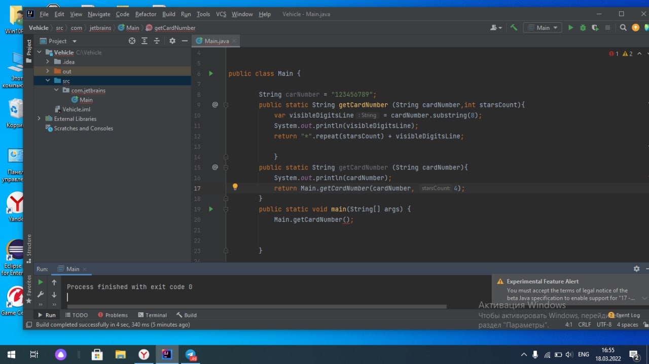Click the Debug bug icon in toolbar
The image size is (649, 364).
[x=583, y=28]
